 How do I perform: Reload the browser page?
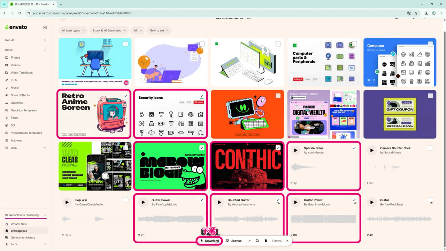[x=20, y=13]
